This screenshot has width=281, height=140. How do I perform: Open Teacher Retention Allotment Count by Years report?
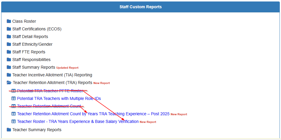pos(93,114)
